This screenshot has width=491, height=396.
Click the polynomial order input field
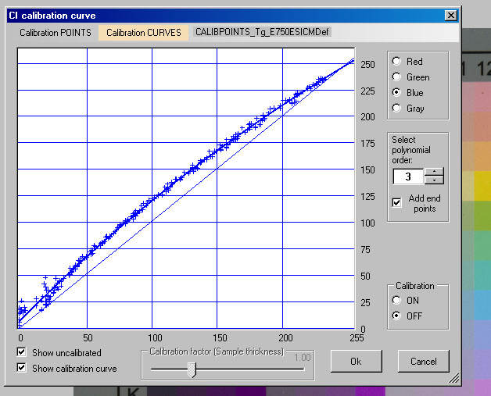pyautogui.click(x=408, y=177)
